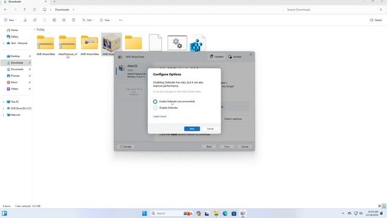387x218 pixels.
Task: Select the settings gear file thumbnail
Action: tap(177, 43)
